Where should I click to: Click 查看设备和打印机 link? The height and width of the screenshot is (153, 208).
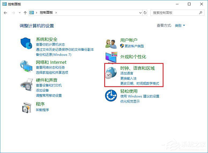click(x=49, y=85)
